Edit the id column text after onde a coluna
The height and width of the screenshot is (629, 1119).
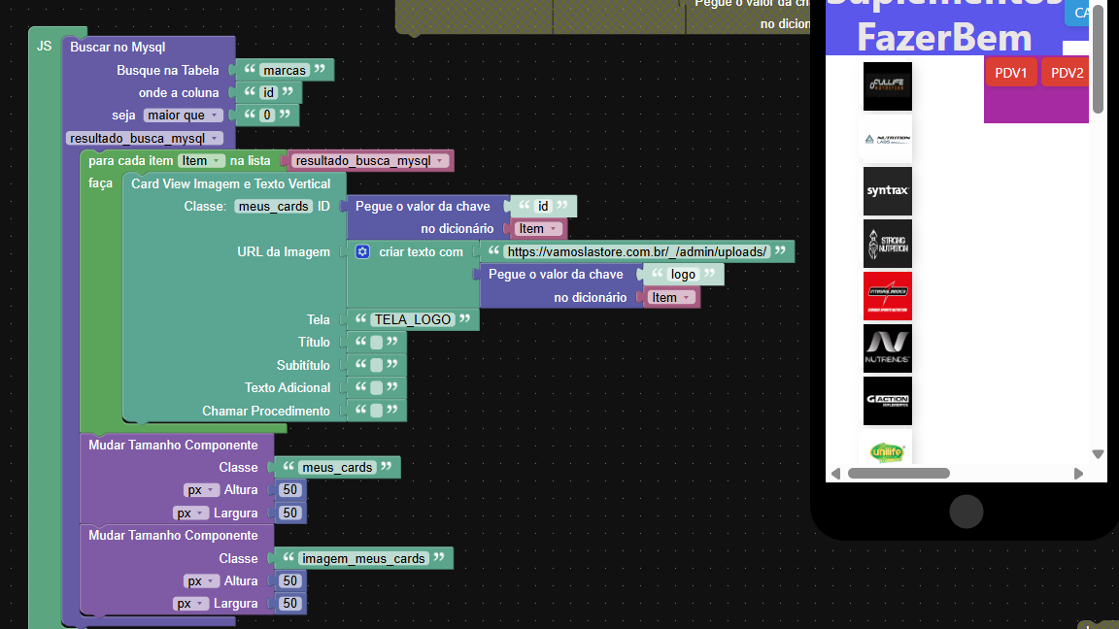268,93
